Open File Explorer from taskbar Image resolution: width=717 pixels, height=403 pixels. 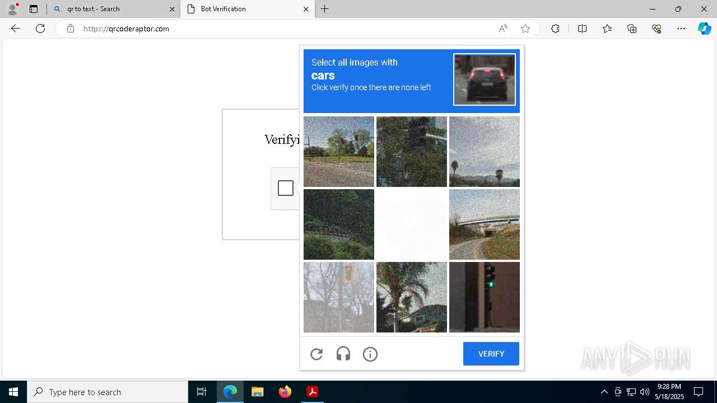point(258,392)
